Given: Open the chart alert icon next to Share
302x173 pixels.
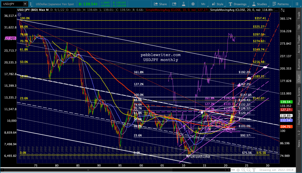Looking at the screenshot, I should [174, 4].
